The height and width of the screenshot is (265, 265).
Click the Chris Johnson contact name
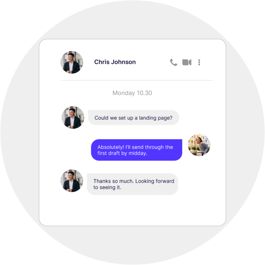point(115,62)
